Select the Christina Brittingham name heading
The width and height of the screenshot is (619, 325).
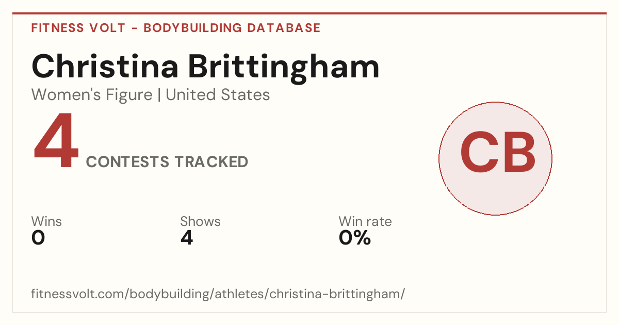(205, 67)
